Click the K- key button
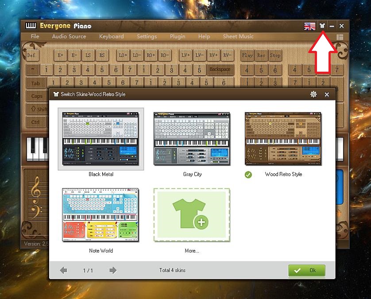The image size is (371, 299). [x=74, y=55]
